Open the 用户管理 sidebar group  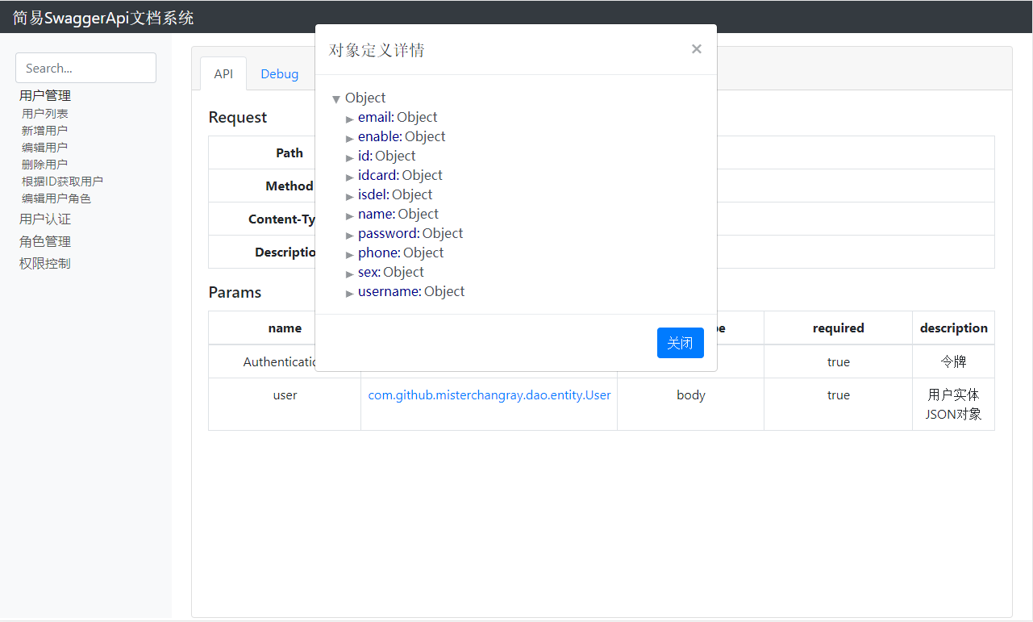pos(45,95)
